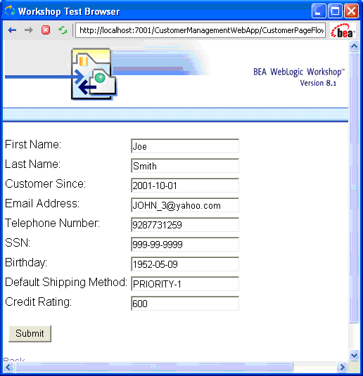Click the 'Credit Rating:' label text

[39, 302]
